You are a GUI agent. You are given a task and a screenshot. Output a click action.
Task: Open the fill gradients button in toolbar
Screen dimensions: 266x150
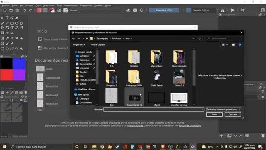pos(39,10)
